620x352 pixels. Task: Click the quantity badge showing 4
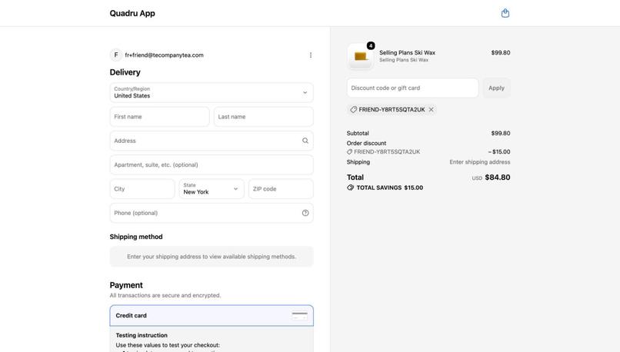371,46
